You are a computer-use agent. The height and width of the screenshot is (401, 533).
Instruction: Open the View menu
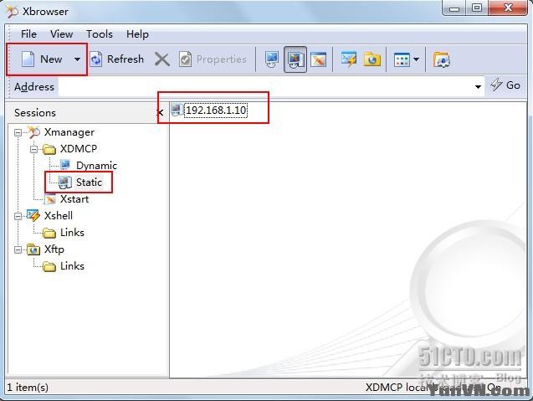click(x=62, y=34)
